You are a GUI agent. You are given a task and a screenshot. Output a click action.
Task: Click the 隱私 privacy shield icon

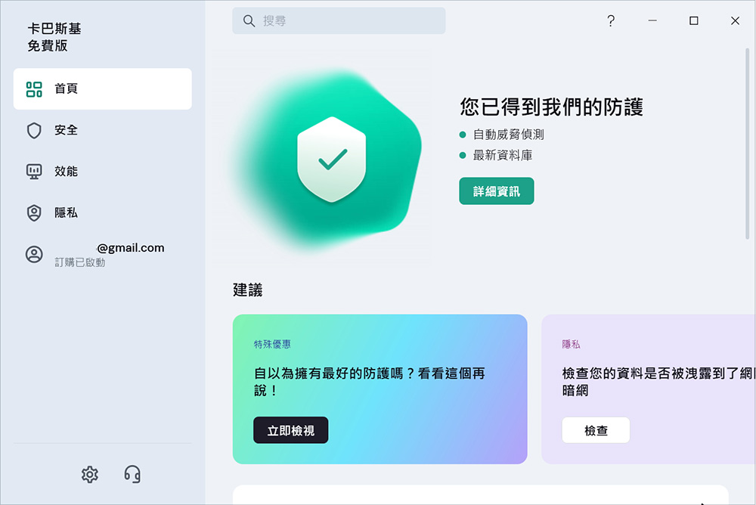pyautogui.click(x=34, y=212)
